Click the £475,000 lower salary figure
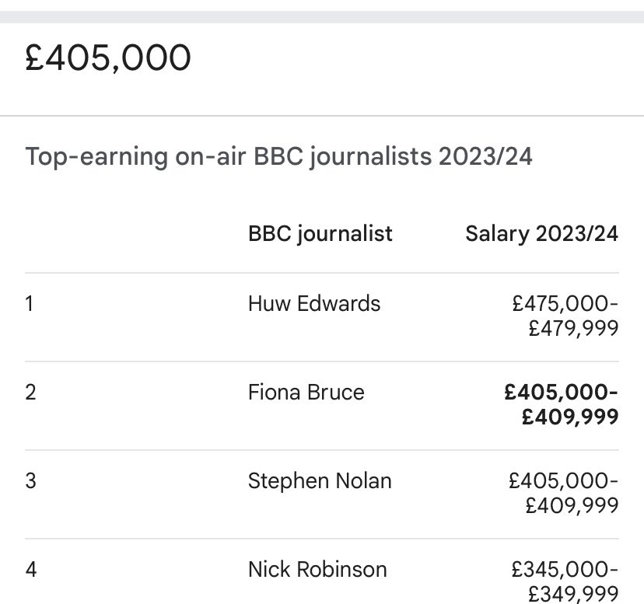Image resolution: width=644 pixels, height=604 pixels. click(x=565, y=304)
